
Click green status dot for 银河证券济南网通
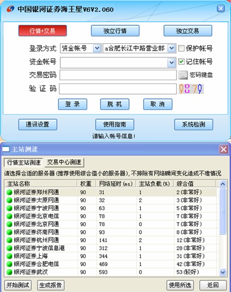[x=10, y=232]
